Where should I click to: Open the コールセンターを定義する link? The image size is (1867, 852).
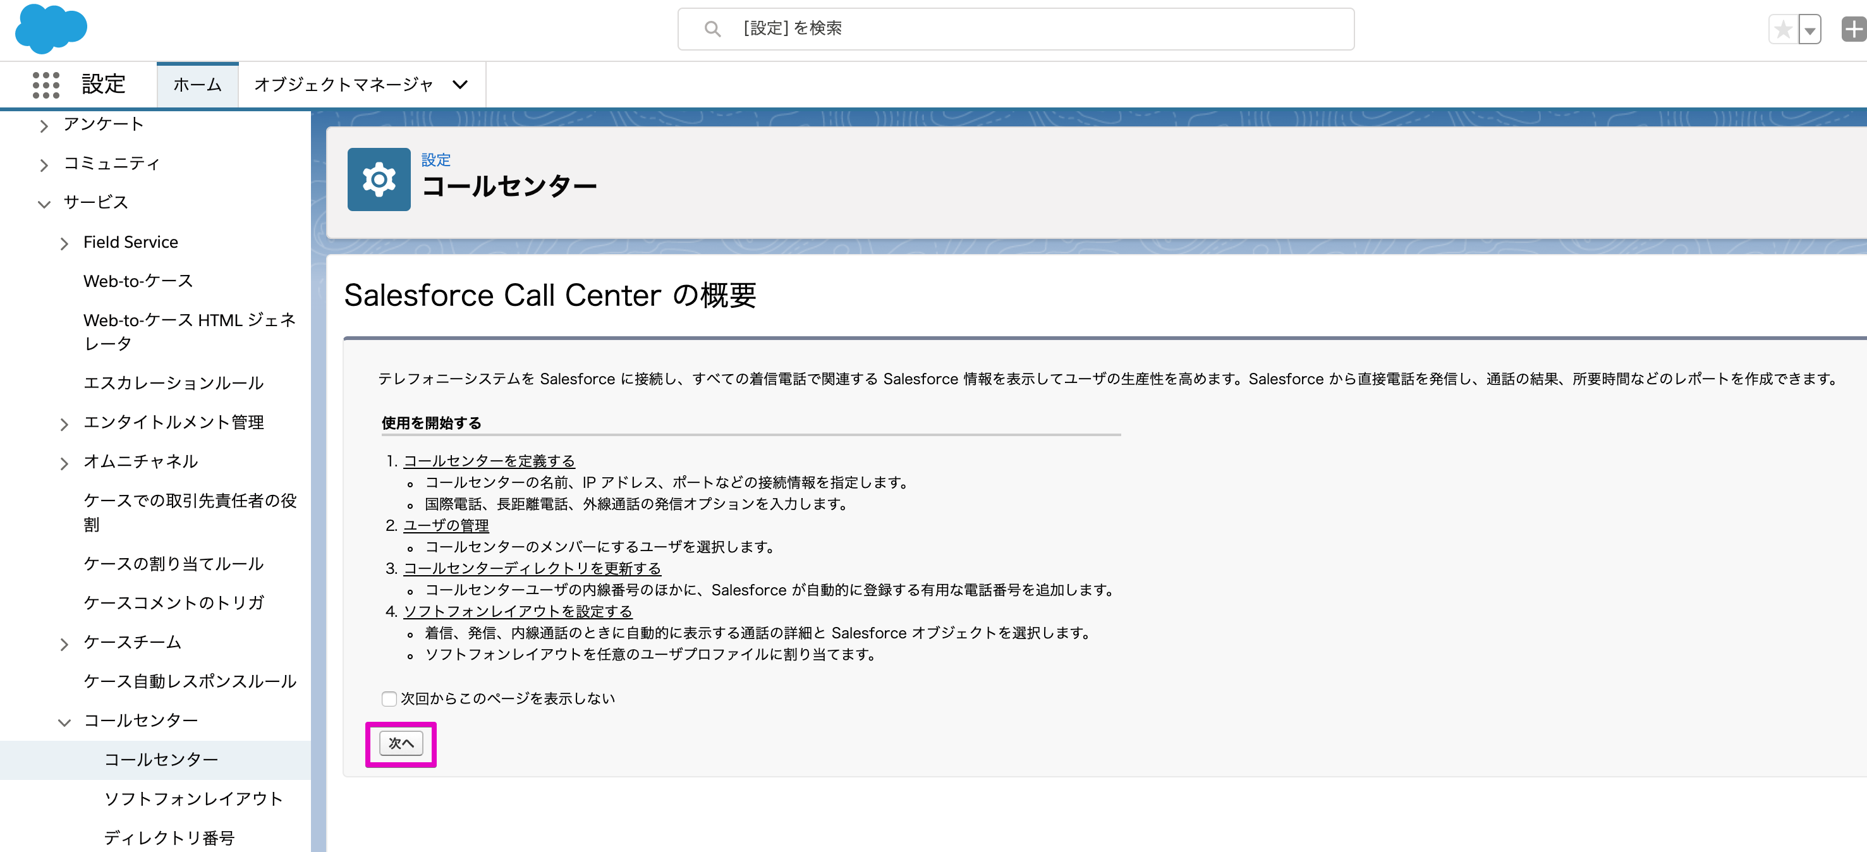pos(489,461)
